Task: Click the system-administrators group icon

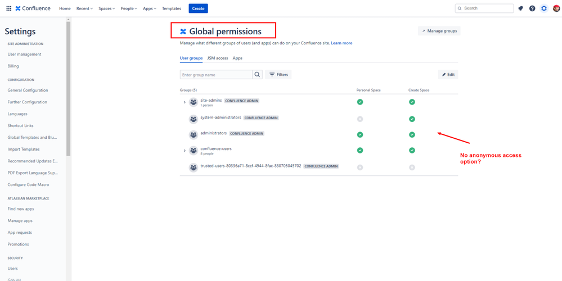Action: tap(194, 119)
